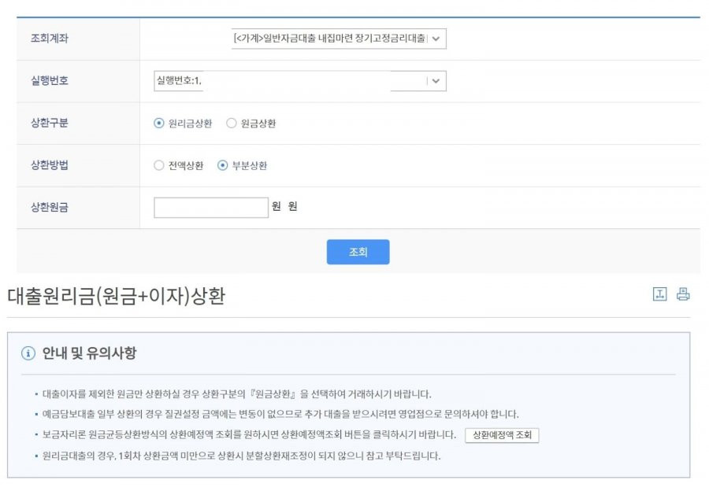709x491 pixels.
Task: Select the 원금상환 radio option
Action: click(231, 123)
